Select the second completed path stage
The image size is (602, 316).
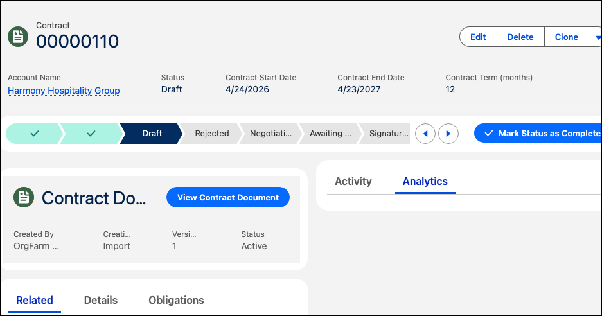click(x=91, y=133)
